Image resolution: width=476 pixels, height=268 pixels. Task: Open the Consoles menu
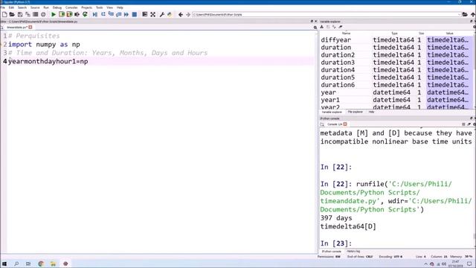tap(71, 7)
